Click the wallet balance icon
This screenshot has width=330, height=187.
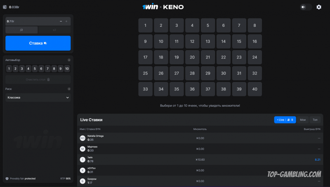5,7
